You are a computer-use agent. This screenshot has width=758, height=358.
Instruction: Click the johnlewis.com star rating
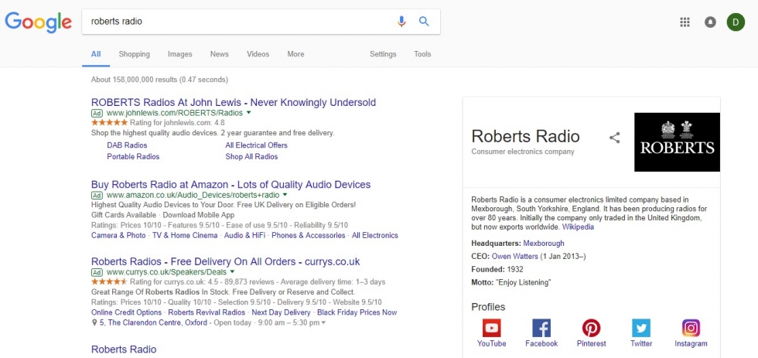[109, 123]
